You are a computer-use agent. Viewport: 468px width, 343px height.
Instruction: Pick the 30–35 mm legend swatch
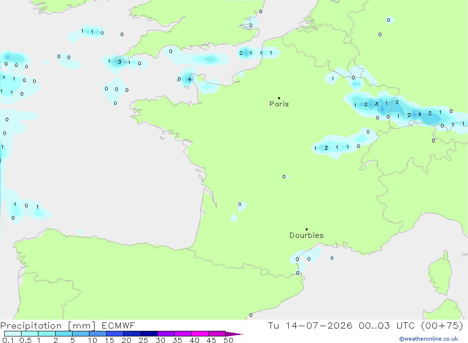(166, 334)
